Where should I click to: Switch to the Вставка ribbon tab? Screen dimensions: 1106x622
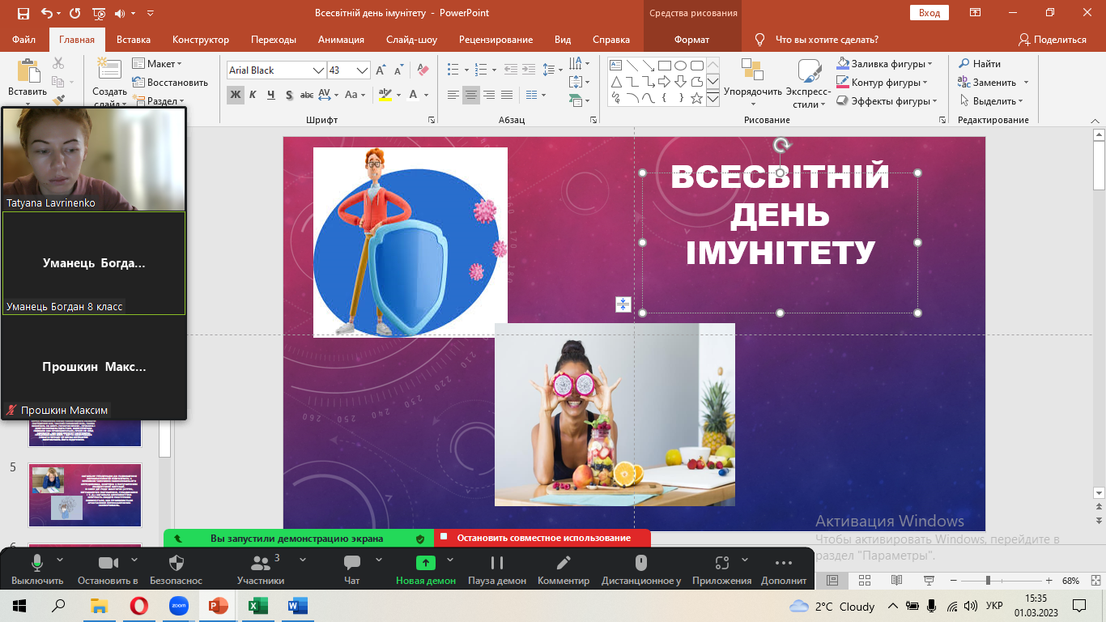pyautogui.click(x=134, y=40)
